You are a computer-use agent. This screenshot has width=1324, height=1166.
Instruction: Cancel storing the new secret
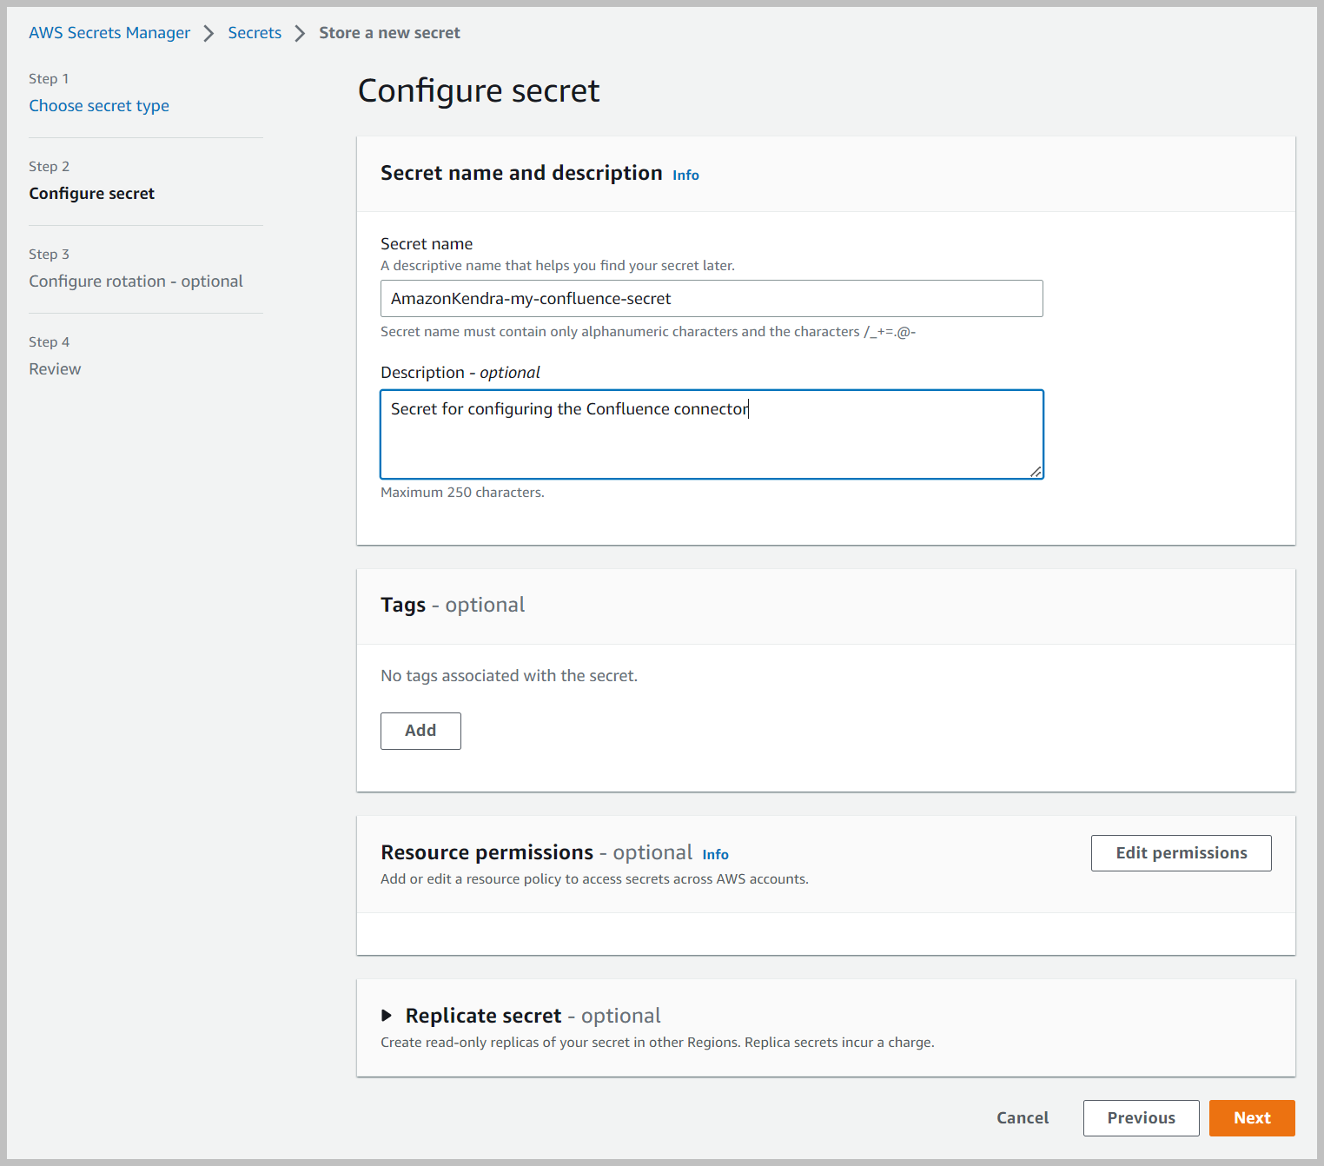[x=1023, y=1117]
